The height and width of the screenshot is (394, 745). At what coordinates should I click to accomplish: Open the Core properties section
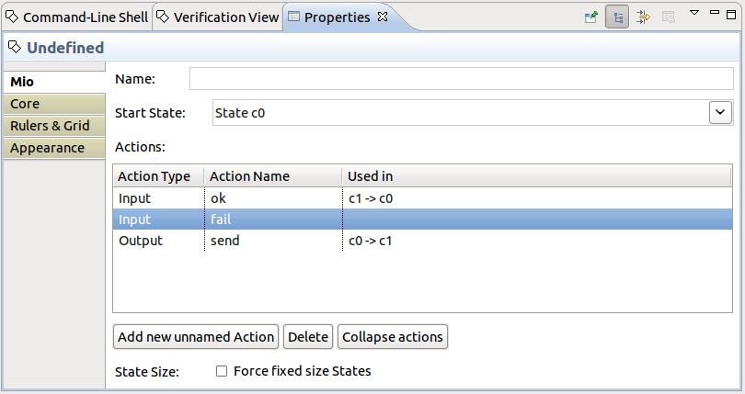coord(25,104)
